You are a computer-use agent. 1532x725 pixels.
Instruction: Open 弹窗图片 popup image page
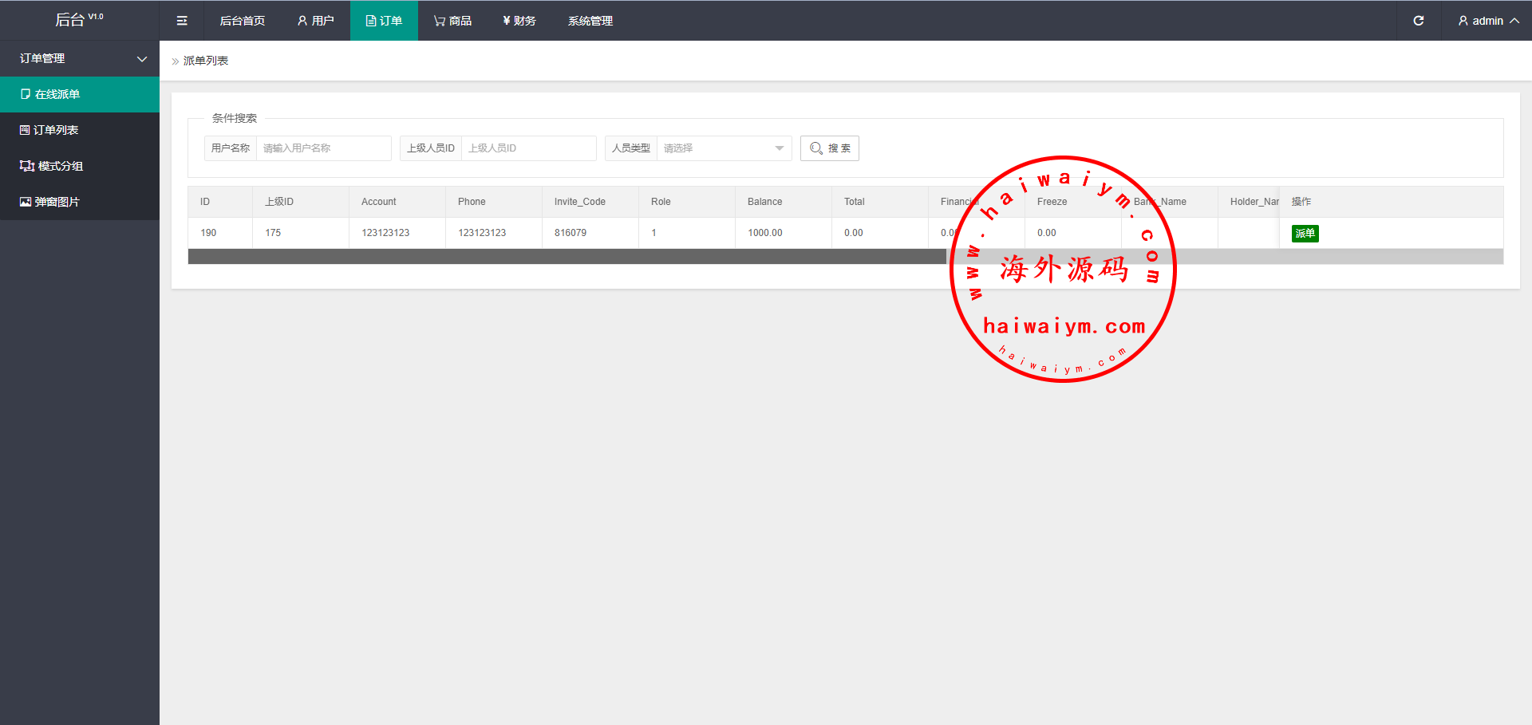click(x=57, y=202)
